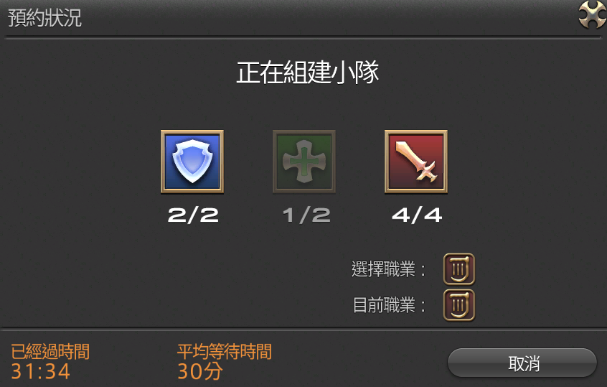Click the blue tank shield role icon
The width and height of the screenshot is (607, 387).
point(192,162)
